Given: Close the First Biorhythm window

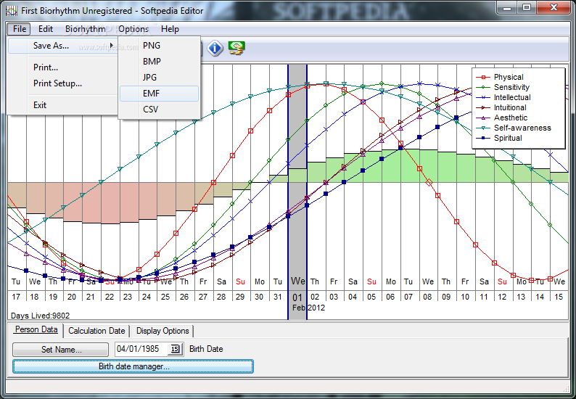Looking at the screenshot, I should 554,7.
